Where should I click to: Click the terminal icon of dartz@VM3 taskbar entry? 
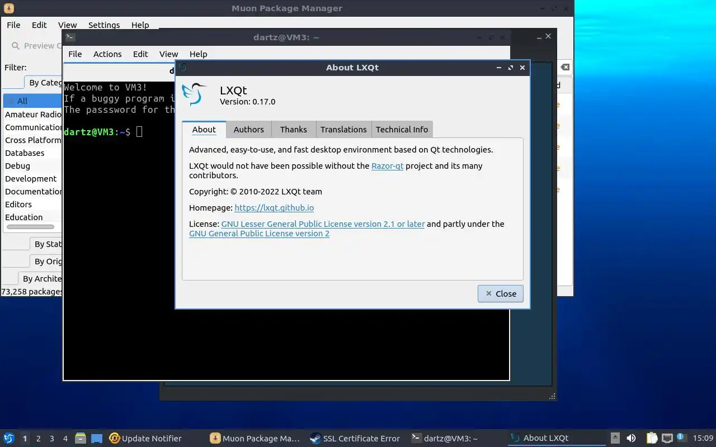416,438
